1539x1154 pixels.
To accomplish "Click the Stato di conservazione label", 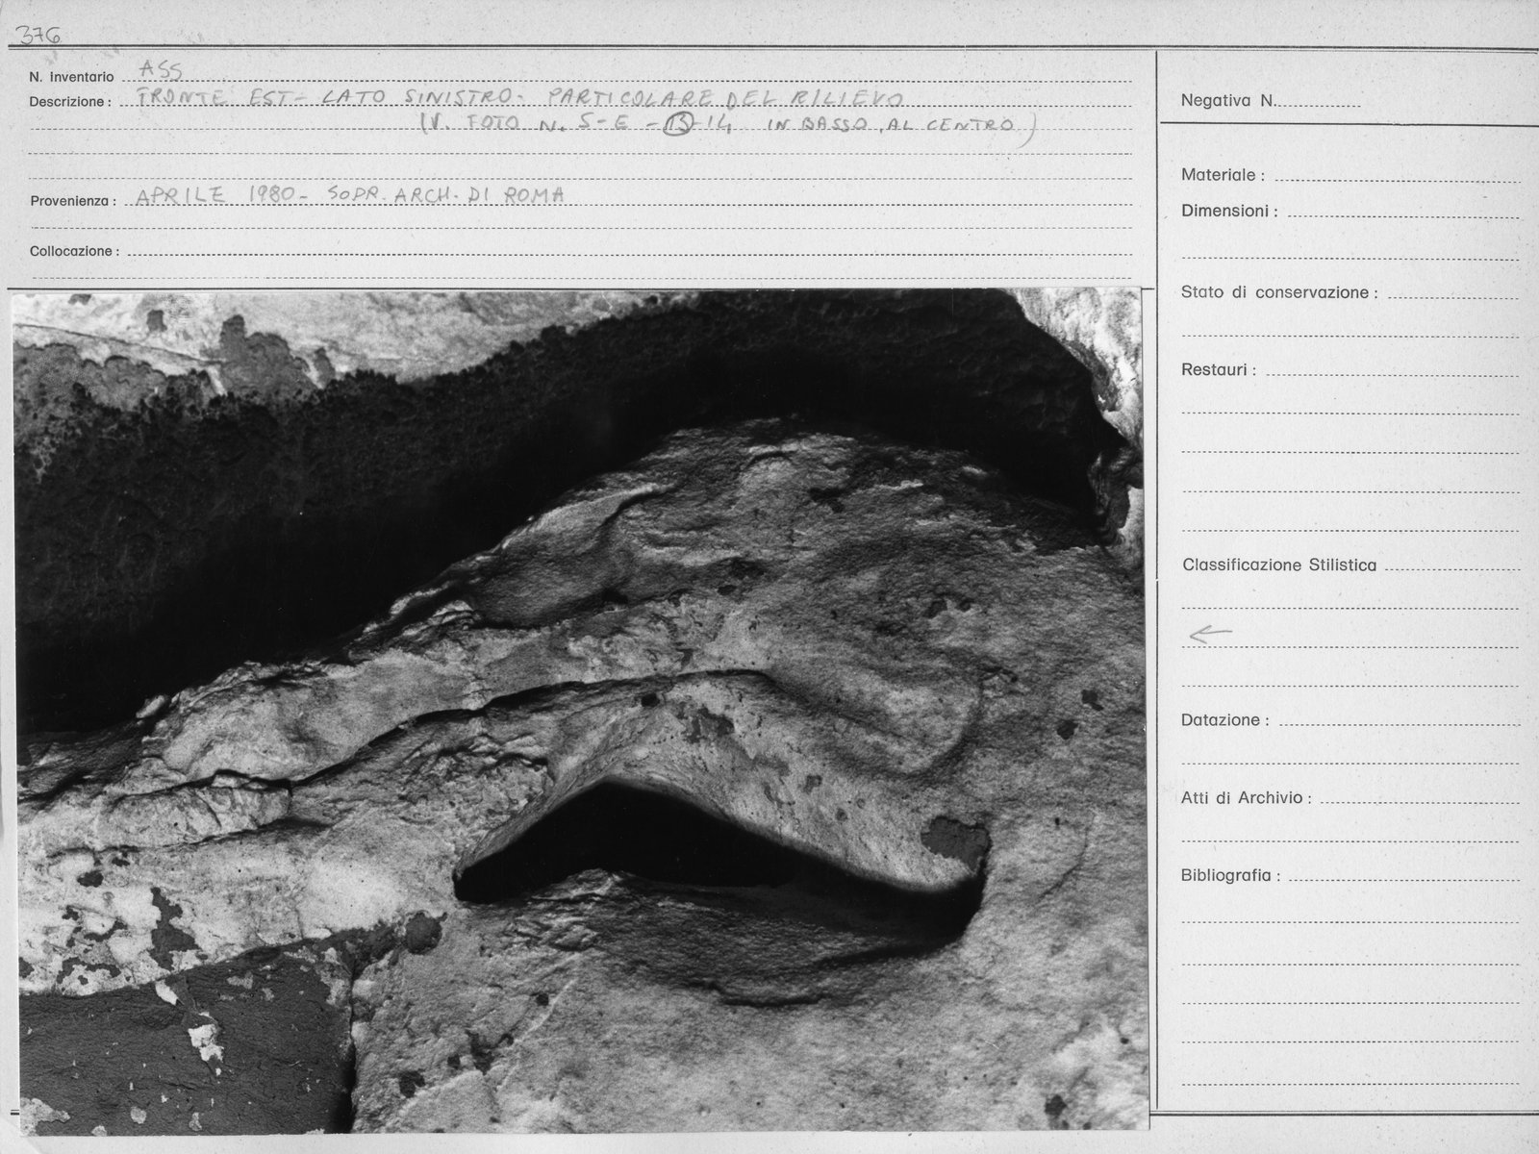I will click(1279, 292).
